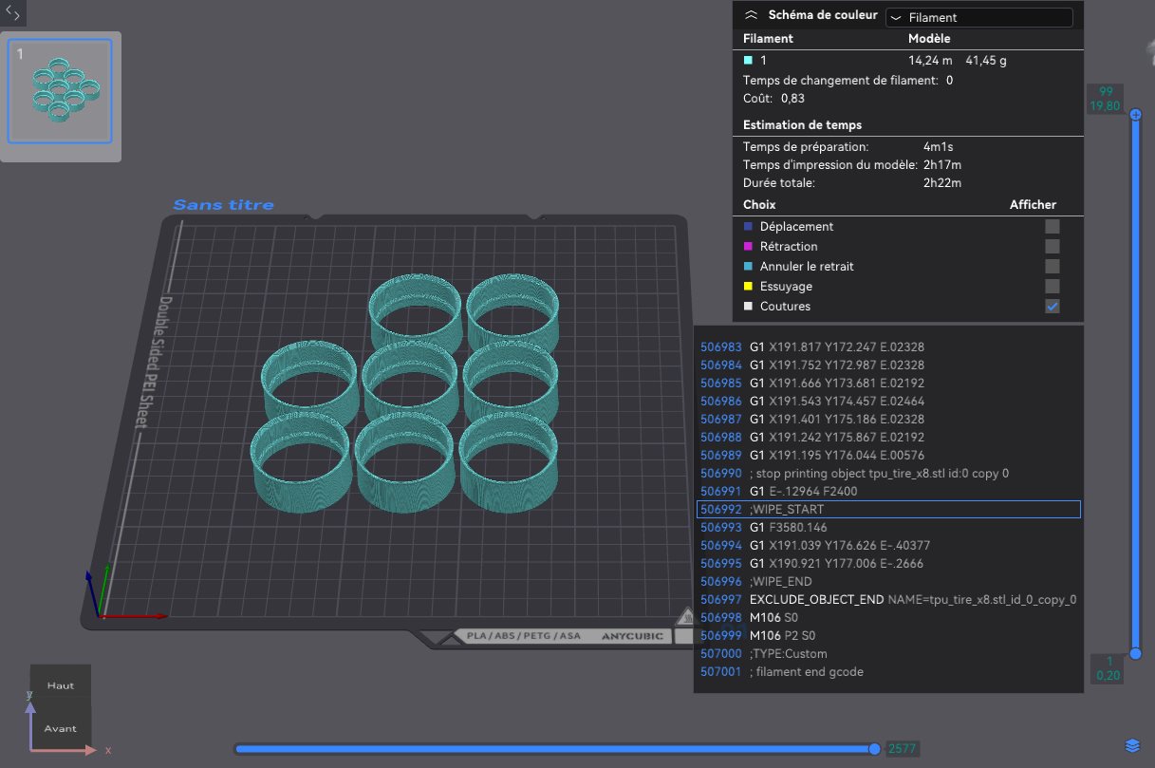Show Annuler le retrait moves
Screen dimensions: 1155x768
point(1052,267)
